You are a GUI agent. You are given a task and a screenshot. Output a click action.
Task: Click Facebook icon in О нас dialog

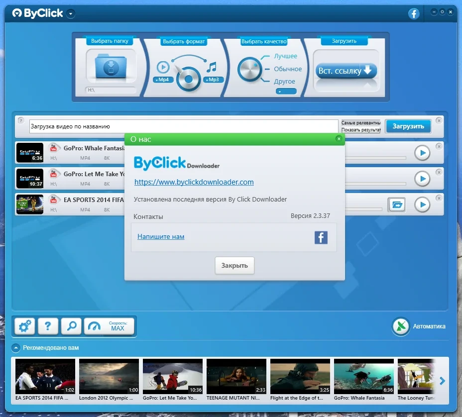(x=321, y=237)
